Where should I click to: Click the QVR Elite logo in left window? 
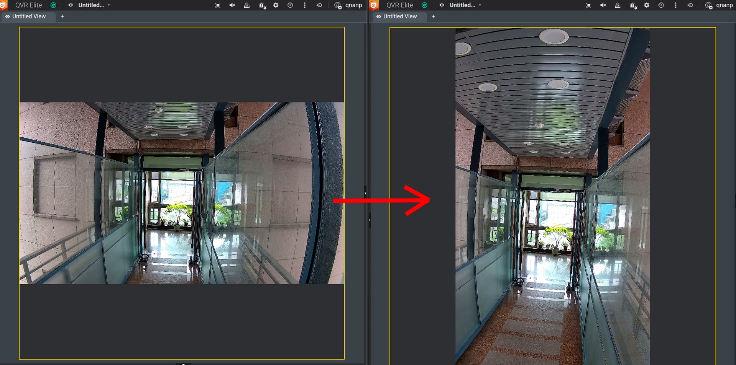pyautogui.click(x=3, y=5)
